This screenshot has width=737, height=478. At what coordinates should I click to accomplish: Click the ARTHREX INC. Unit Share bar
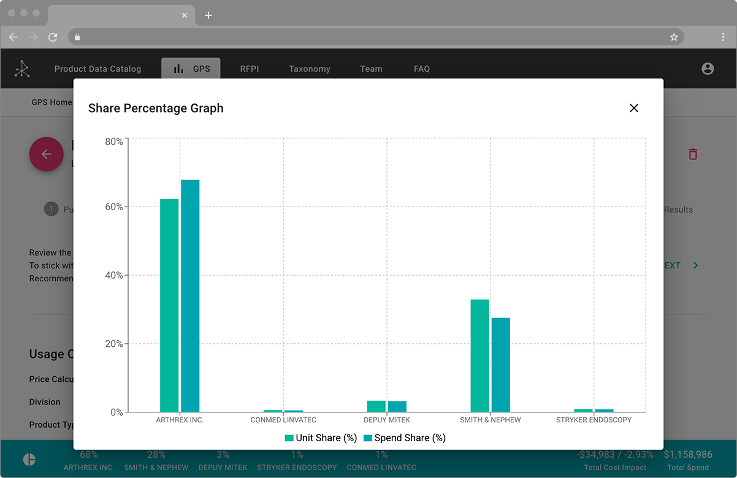(169, 305)
